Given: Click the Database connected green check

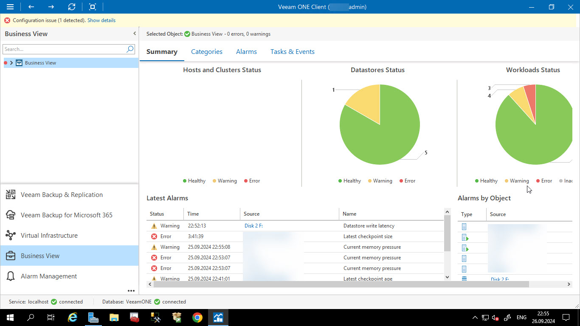Looking at the screenshot, I should [x=157, y=302].
